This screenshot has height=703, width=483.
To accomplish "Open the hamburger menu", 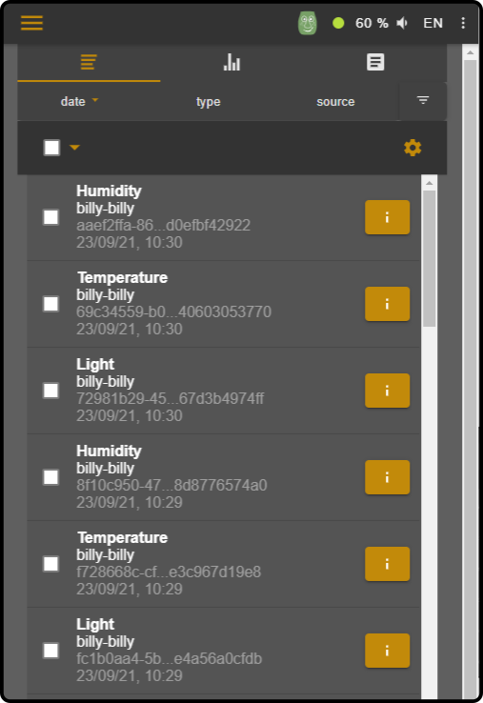I will 31,23.
